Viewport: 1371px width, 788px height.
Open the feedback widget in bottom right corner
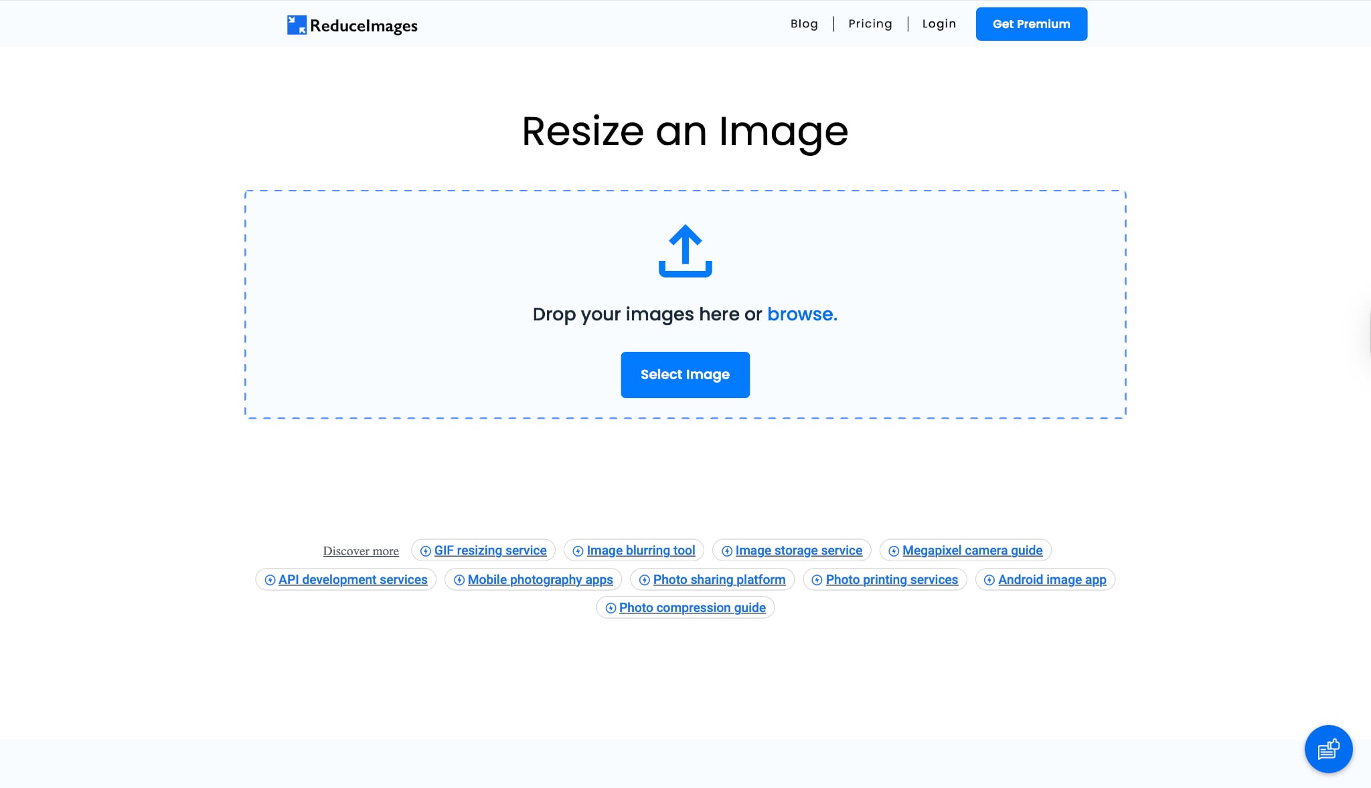pyautogui.click(x=1327, y=749)
